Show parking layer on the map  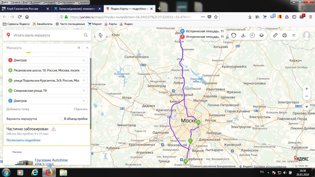pyautogui.click(x=252, y=35)
